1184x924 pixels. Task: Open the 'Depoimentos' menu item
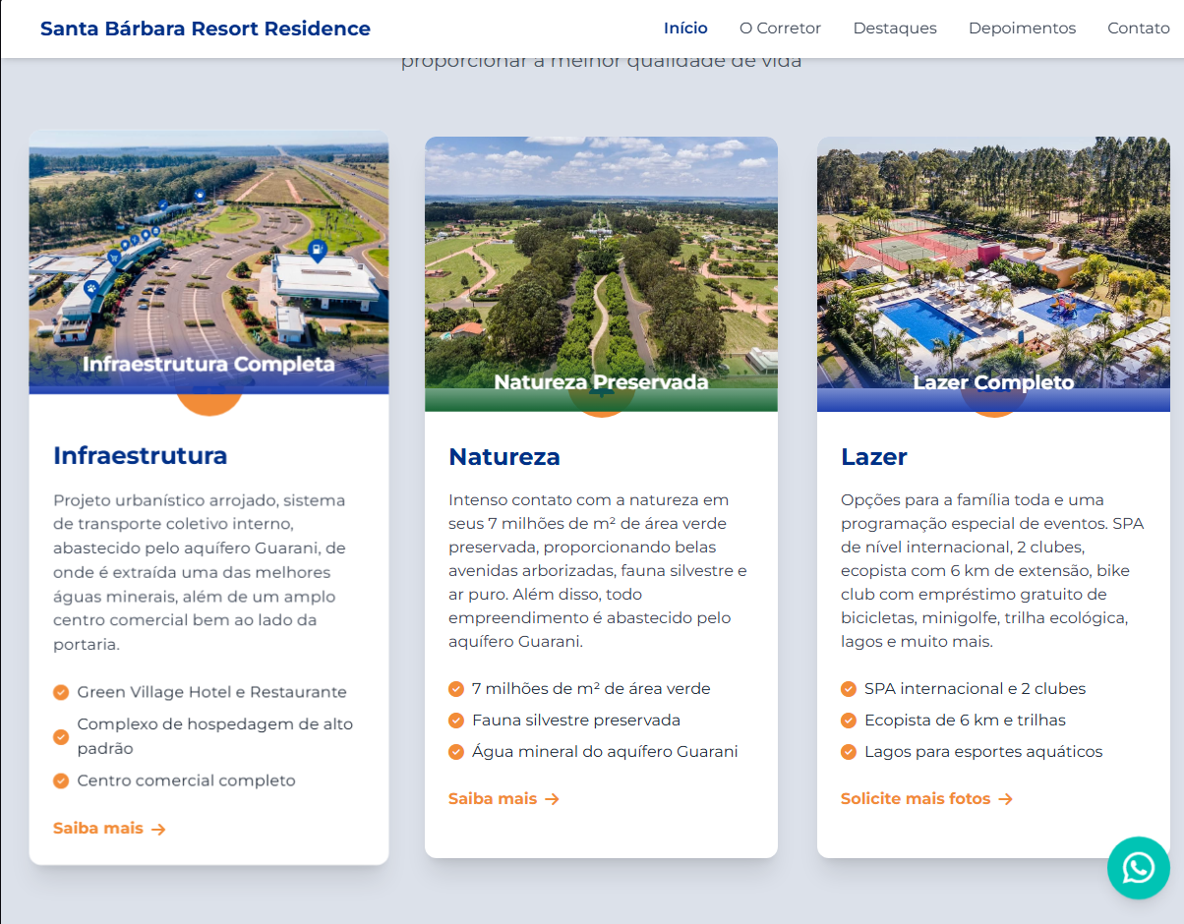[x=1022, y=29]
